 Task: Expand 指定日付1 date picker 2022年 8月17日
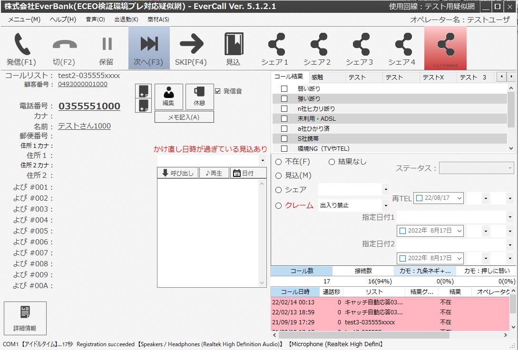coord(459,231)
